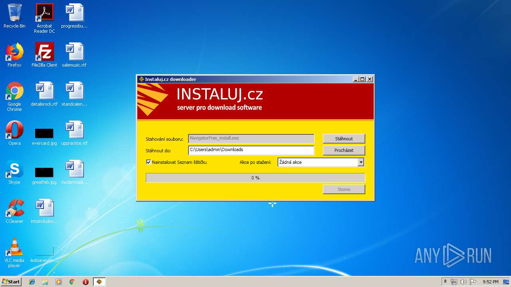Expand Akce po stažení dropdown
This screenshot has width=511, height=287.
click(361, 162)
